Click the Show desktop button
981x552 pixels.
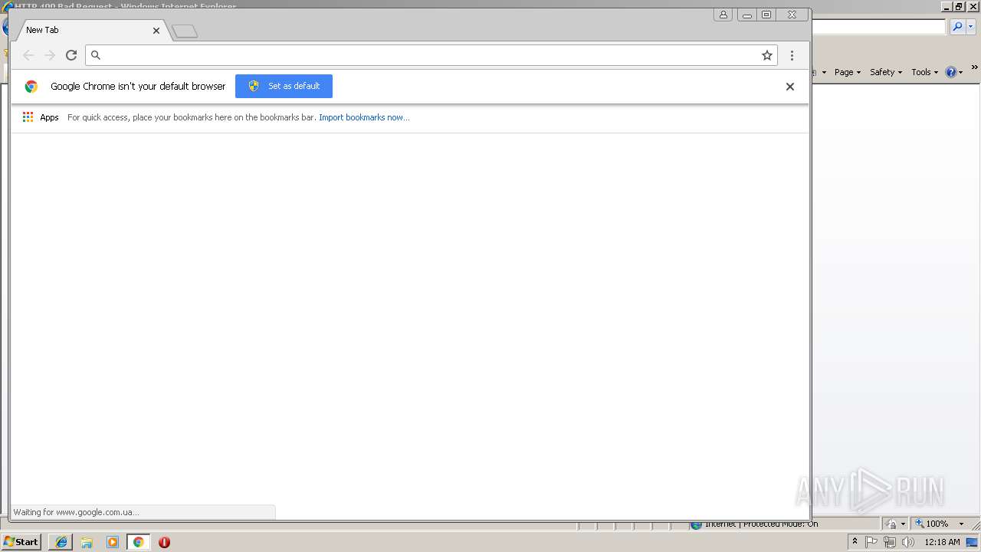973,542
